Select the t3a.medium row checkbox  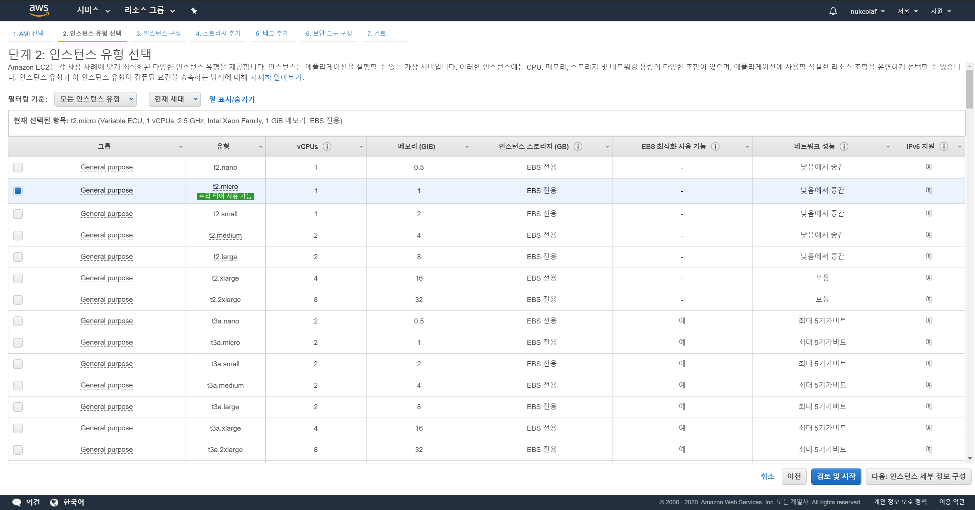[18, 385]
